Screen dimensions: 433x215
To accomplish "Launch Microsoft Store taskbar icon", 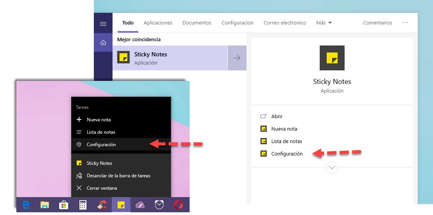I will 63,205.
